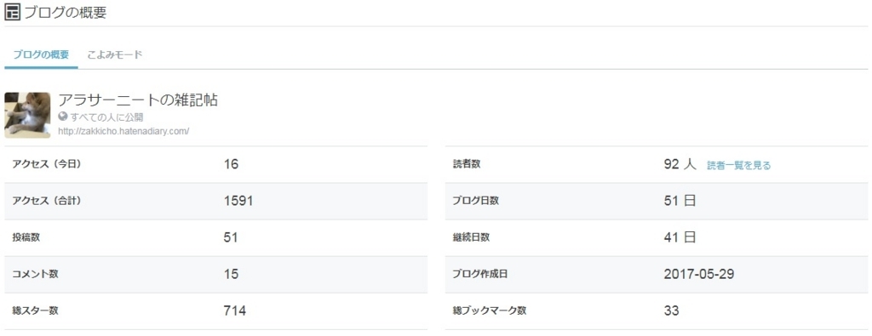
Task: Switch to the こよみモード tab
Action: coord(115,54)
